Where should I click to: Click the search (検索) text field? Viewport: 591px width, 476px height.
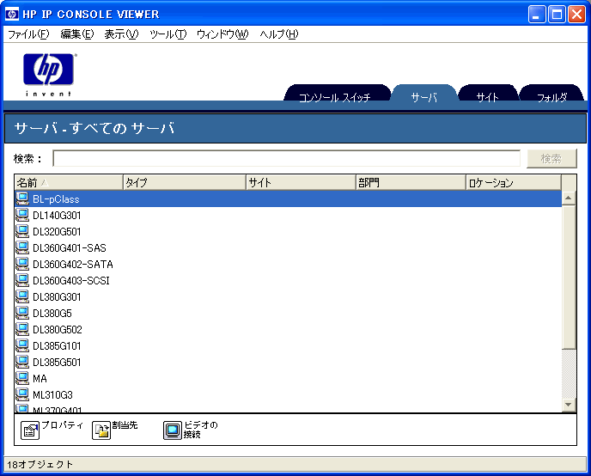286,158
